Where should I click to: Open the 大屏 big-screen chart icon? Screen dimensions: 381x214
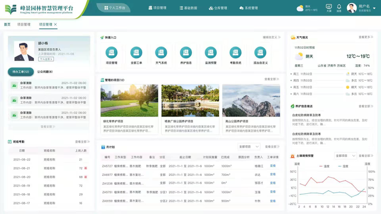(x=329, y=8)
